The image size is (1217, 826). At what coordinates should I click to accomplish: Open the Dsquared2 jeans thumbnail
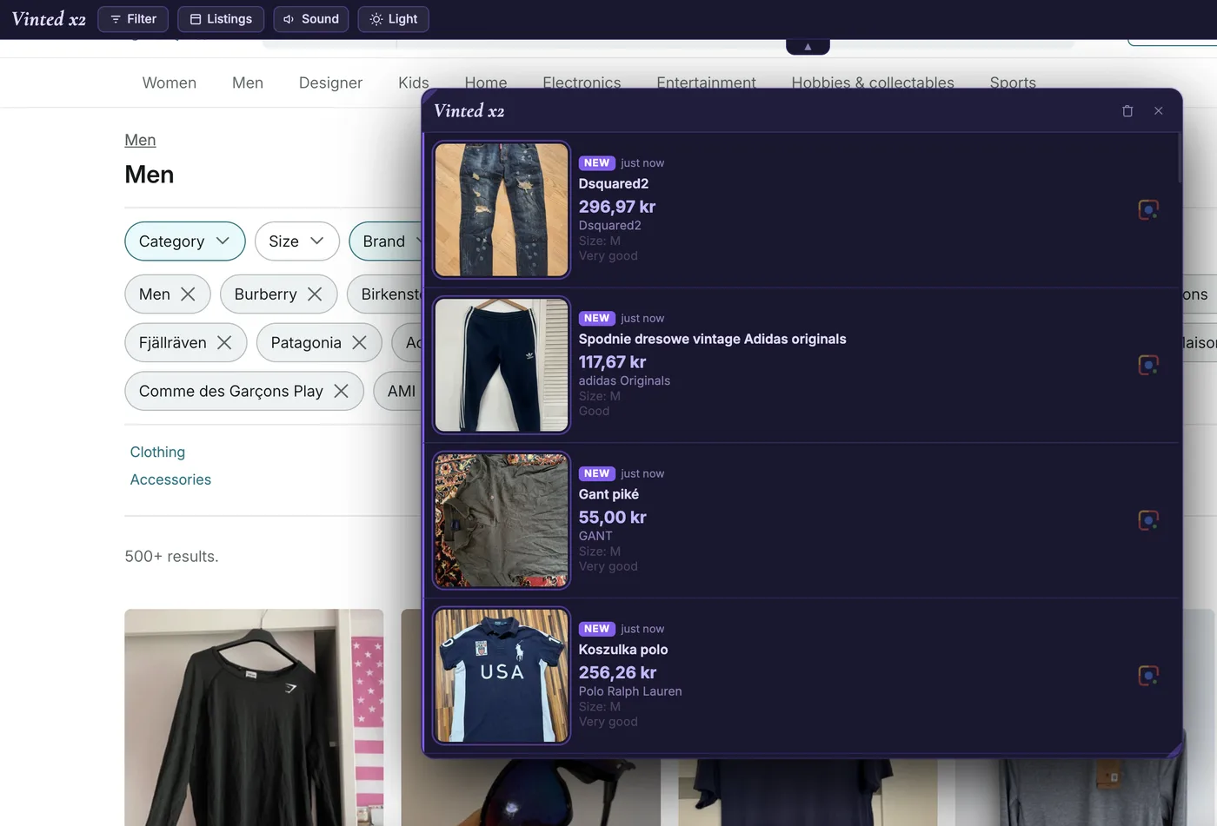click(502, 210)
